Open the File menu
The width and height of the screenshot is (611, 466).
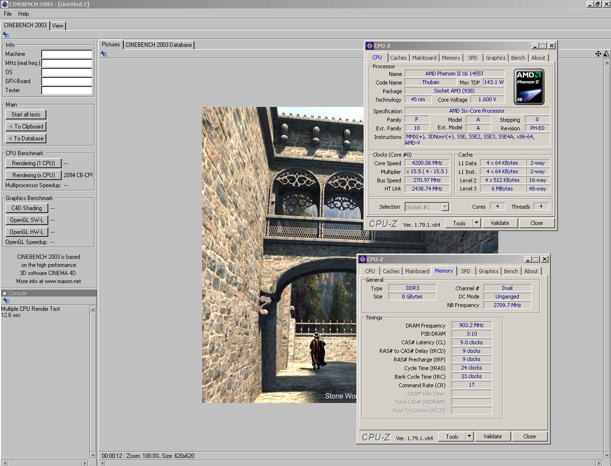coord(8,14)
